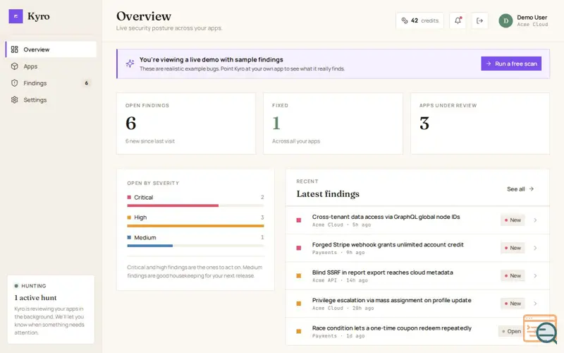Open Forged Stripe webhook finding
The width and height of the screenshot is (564, 353).
point(417,249)
